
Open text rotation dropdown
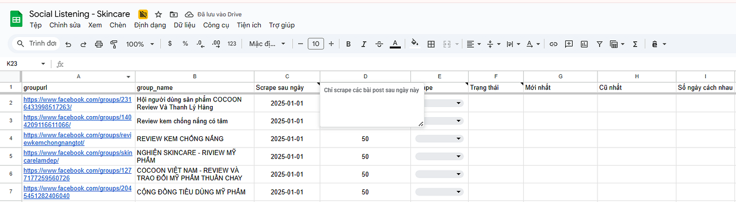[x=532, y=44]
